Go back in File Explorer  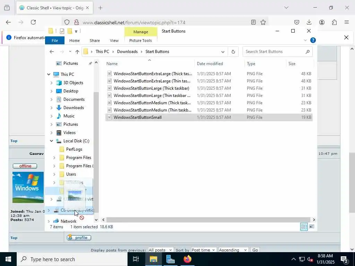(52, 52)
